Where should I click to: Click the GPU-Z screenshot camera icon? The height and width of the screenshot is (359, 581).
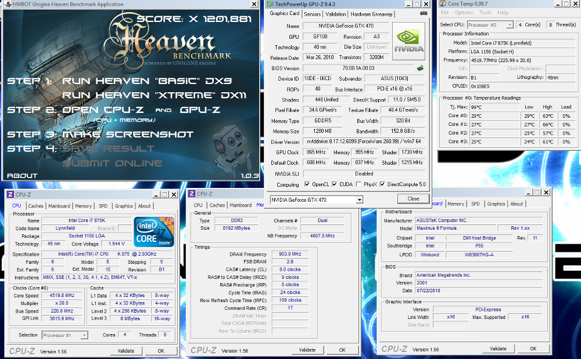(423, 13)
